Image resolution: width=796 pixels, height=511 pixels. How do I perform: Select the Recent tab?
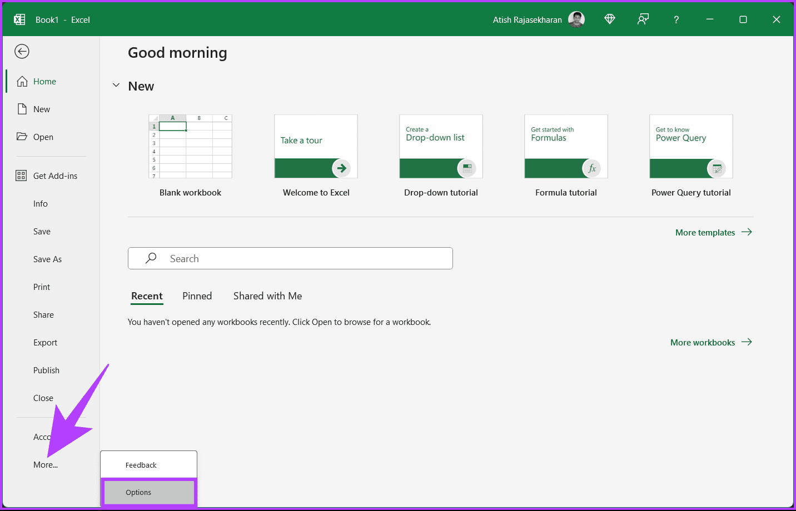coord(147,295)
